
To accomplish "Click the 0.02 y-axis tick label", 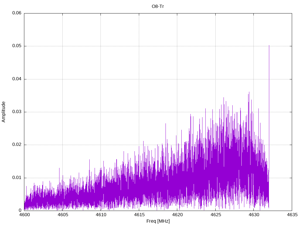I will 17,145.
